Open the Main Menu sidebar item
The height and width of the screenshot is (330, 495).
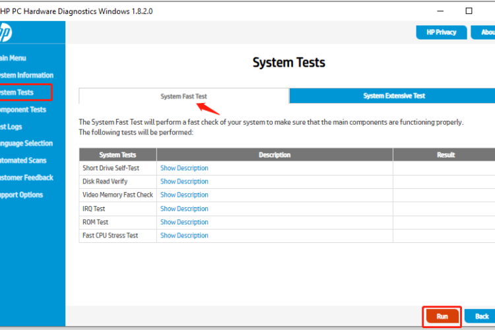coord(13,58)
